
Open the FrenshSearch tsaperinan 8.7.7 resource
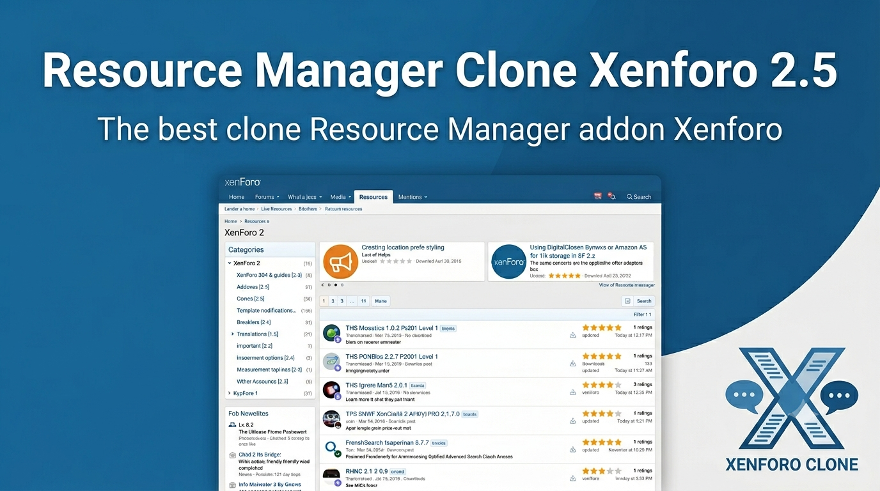click(388, 442)
